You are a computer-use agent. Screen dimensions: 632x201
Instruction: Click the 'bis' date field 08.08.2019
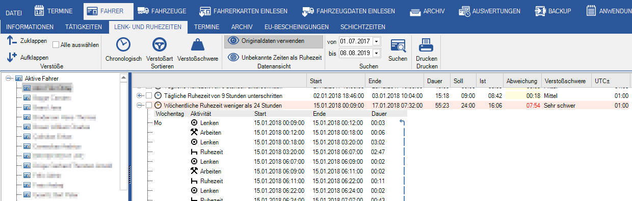click(x=356, y=53)
